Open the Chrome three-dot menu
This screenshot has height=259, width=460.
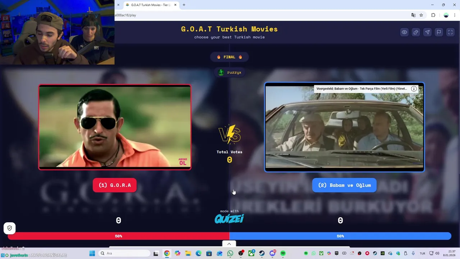tap(455, 15)
